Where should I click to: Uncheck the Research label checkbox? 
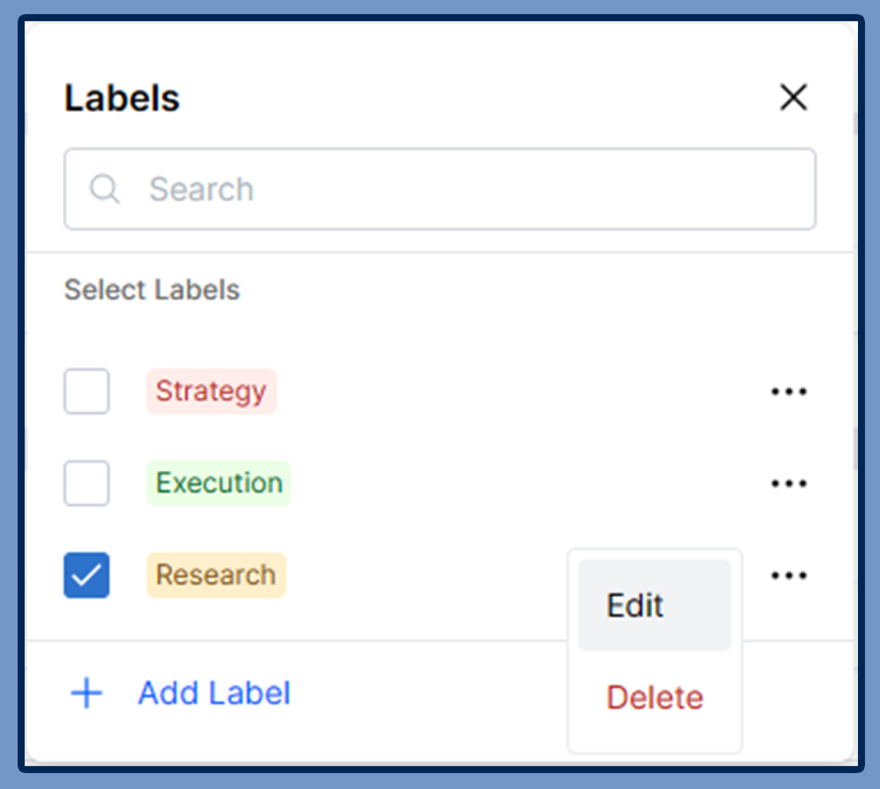(x=86, y=575)
